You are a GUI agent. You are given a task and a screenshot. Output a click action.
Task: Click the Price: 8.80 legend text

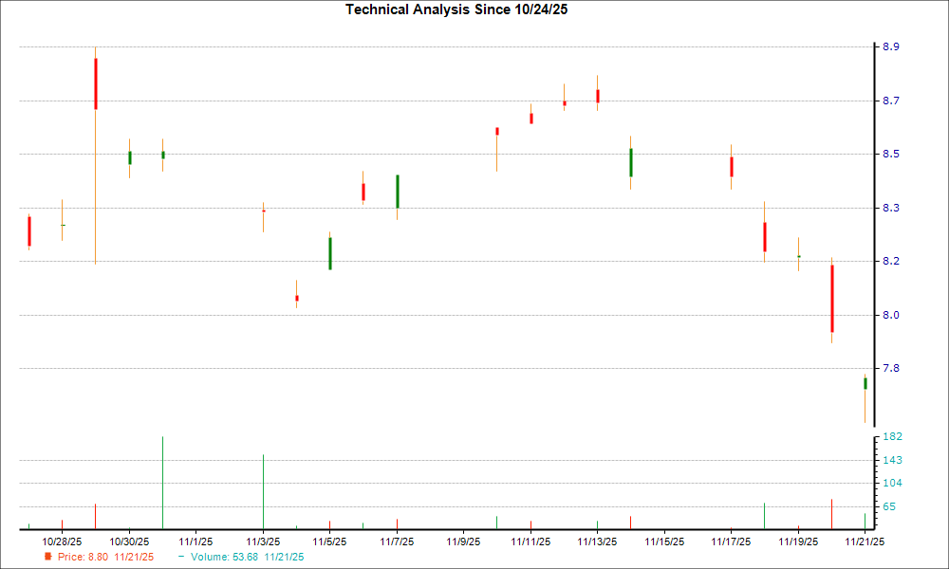coord(85,558)
